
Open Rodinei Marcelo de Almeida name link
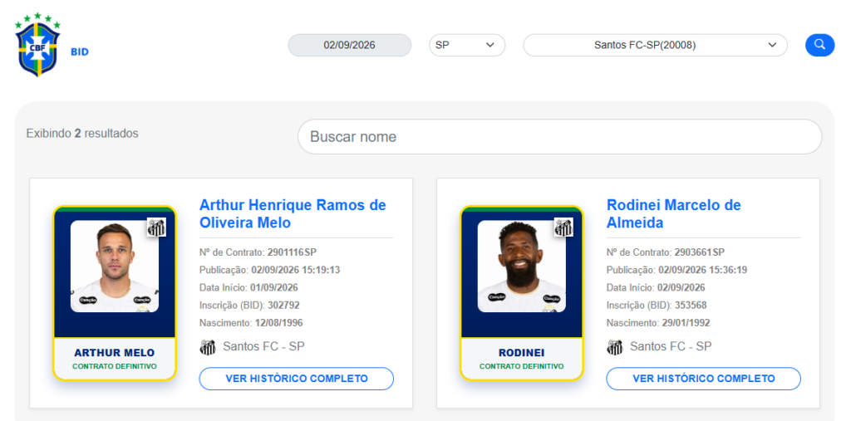click(673, 213)
